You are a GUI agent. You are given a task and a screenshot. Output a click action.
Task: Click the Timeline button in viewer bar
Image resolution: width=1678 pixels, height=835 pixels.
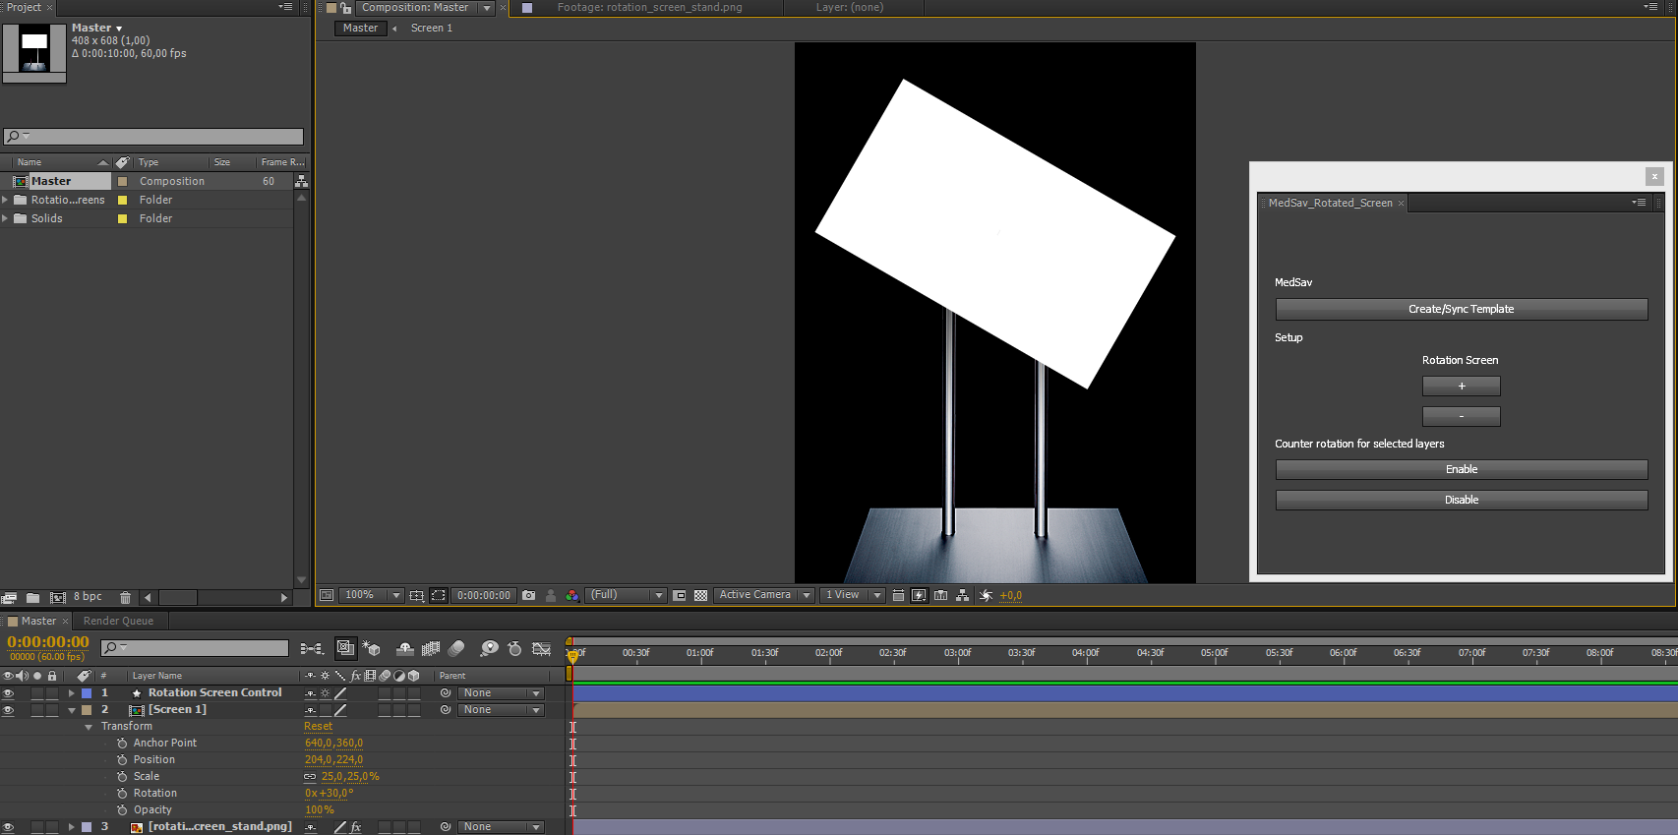coord(940,595)
